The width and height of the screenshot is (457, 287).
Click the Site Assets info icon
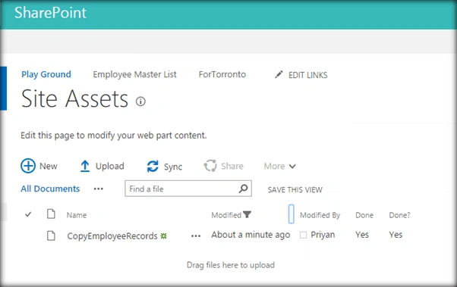point(140,101)
